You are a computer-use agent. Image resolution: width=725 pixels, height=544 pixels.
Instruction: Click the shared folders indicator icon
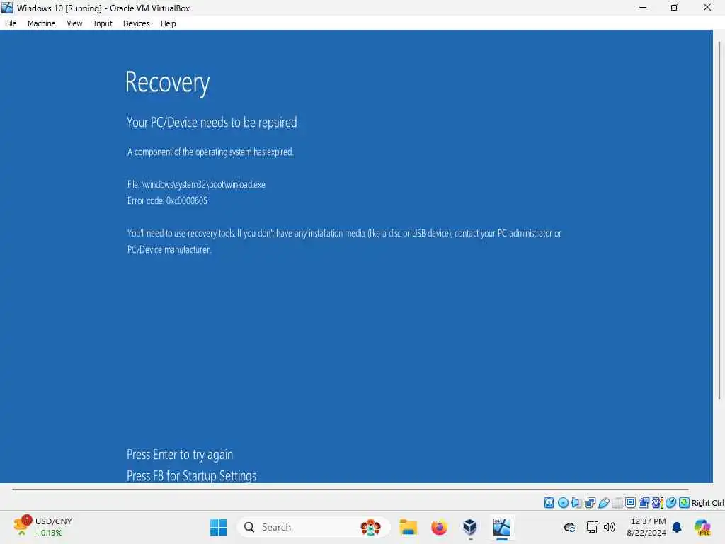point(617,502)
